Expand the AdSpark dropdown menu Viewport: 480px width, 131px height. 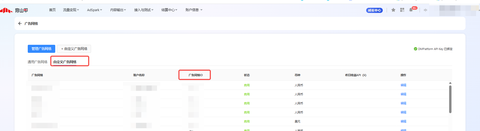point(94,10)
